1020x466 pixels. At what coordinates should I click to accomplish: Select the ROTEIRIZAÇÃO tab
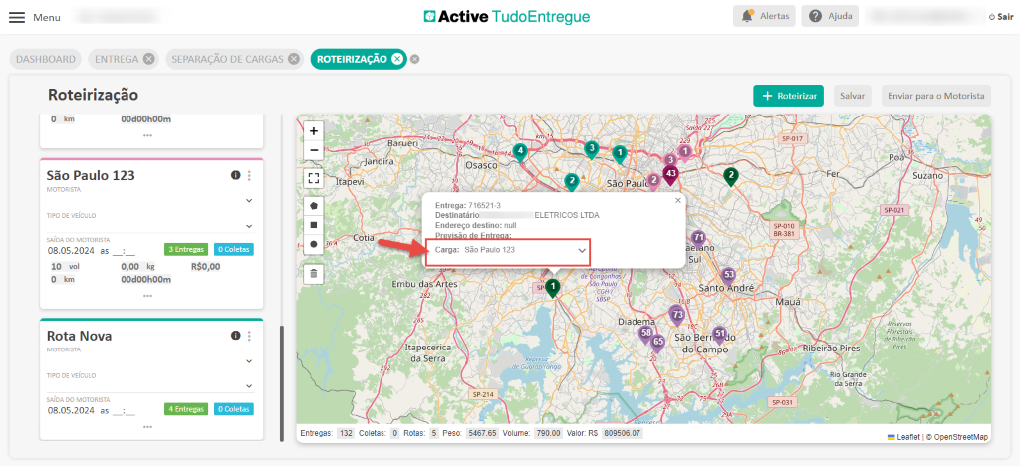[x=352, y=59]
